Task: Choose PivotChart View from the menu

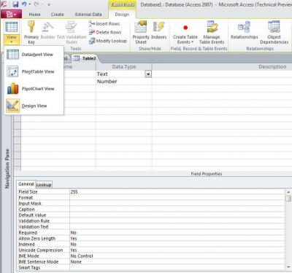Action: click(34, 89)
